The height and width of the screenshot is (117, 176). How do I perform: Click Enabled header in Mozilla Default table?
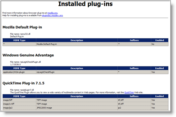pos(160,40)
